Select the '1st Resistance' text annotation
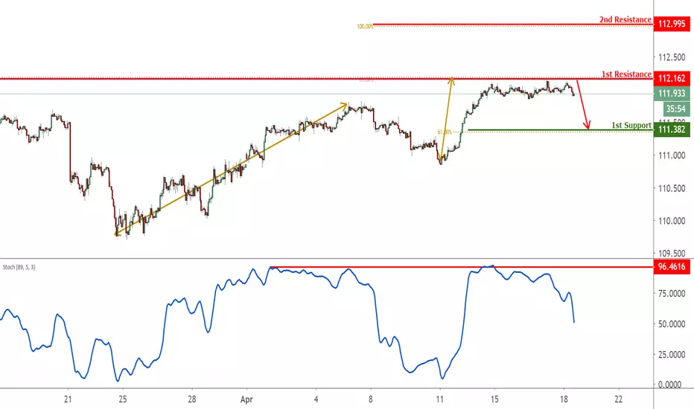694x409 pixels. (626, 74)
